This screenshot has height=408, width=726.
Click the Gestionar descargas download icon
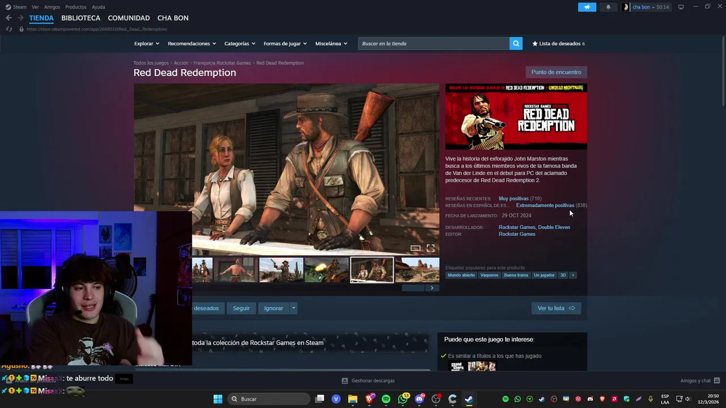[345, 381]
